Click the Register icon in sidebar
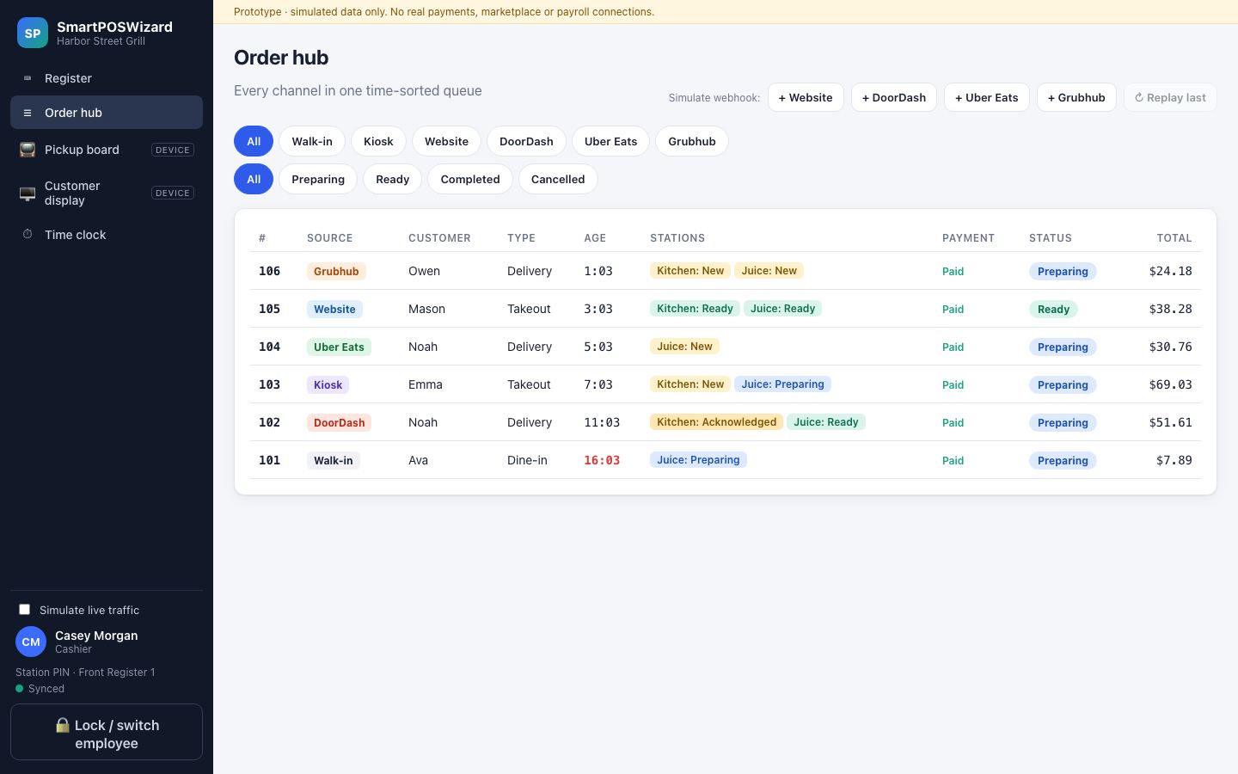 [x=28, y=78]
